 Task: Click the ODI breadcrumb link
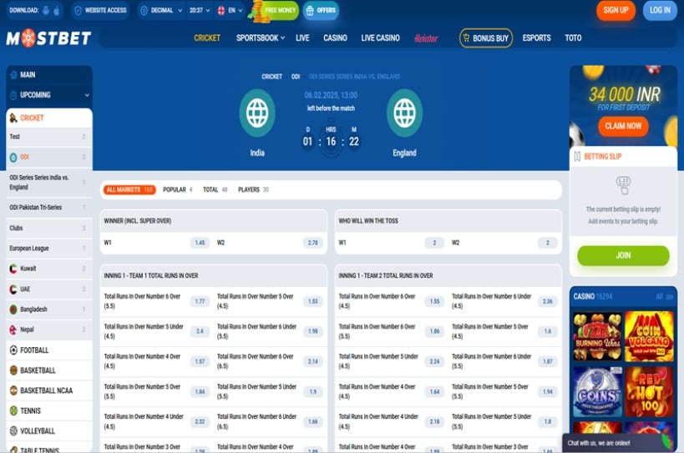(296, 77)
